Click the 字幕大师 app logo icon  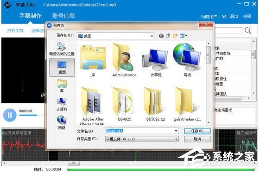[x=7, y=5]
